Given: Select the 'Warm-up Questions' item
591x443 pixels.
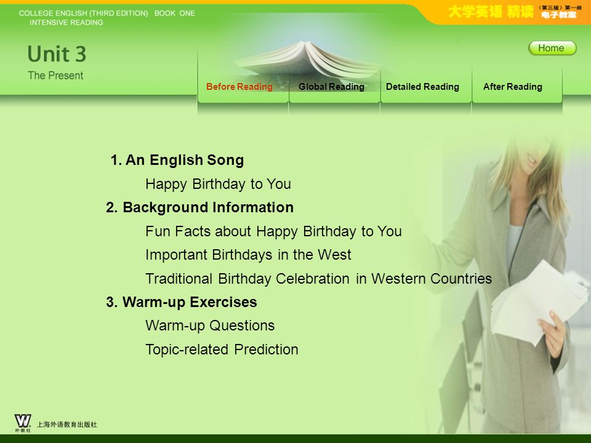Looking at the screenshot, I should pos(210,325).
